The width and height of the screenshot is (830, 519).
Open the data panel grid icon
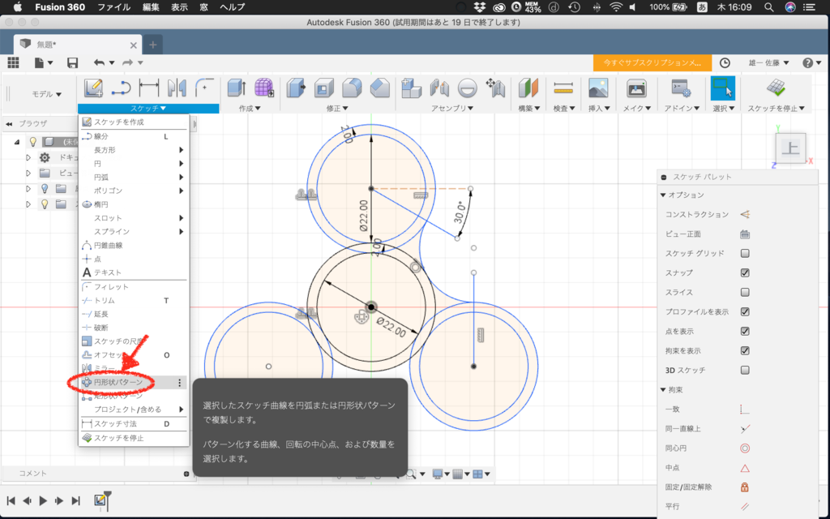[13, 62]
